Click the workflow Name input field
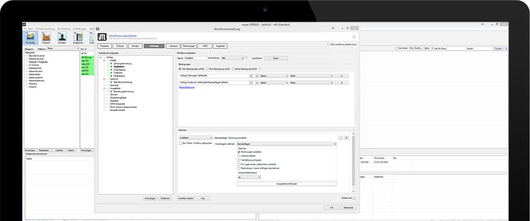The height and width of the screenshot is (221, 530). coord(195,58)
